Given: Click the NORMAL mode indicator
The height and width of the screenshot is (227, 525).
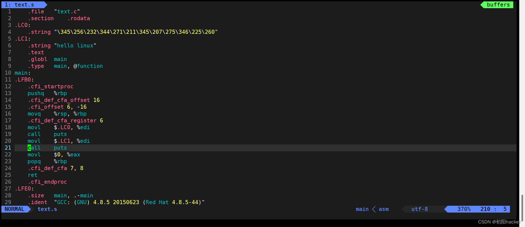Looking at the screenshot, I should (14, 209).
